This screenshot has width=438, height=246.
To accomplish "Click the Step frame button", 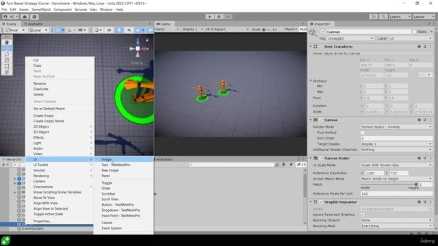I will (x=228, y=16).
